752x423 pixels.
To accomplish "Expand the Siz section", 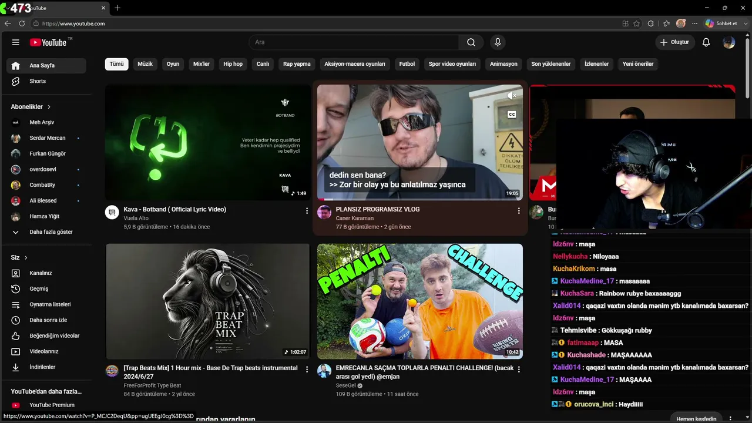I will pos(19,257).
